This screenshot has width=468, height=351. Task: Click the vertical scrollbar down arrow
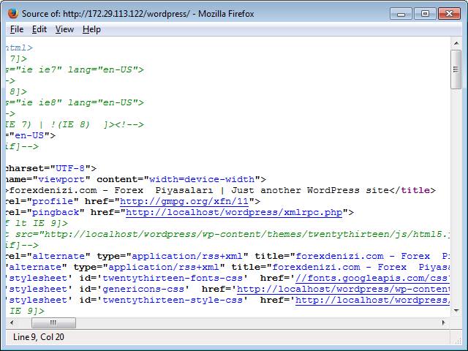click(456, 311)
